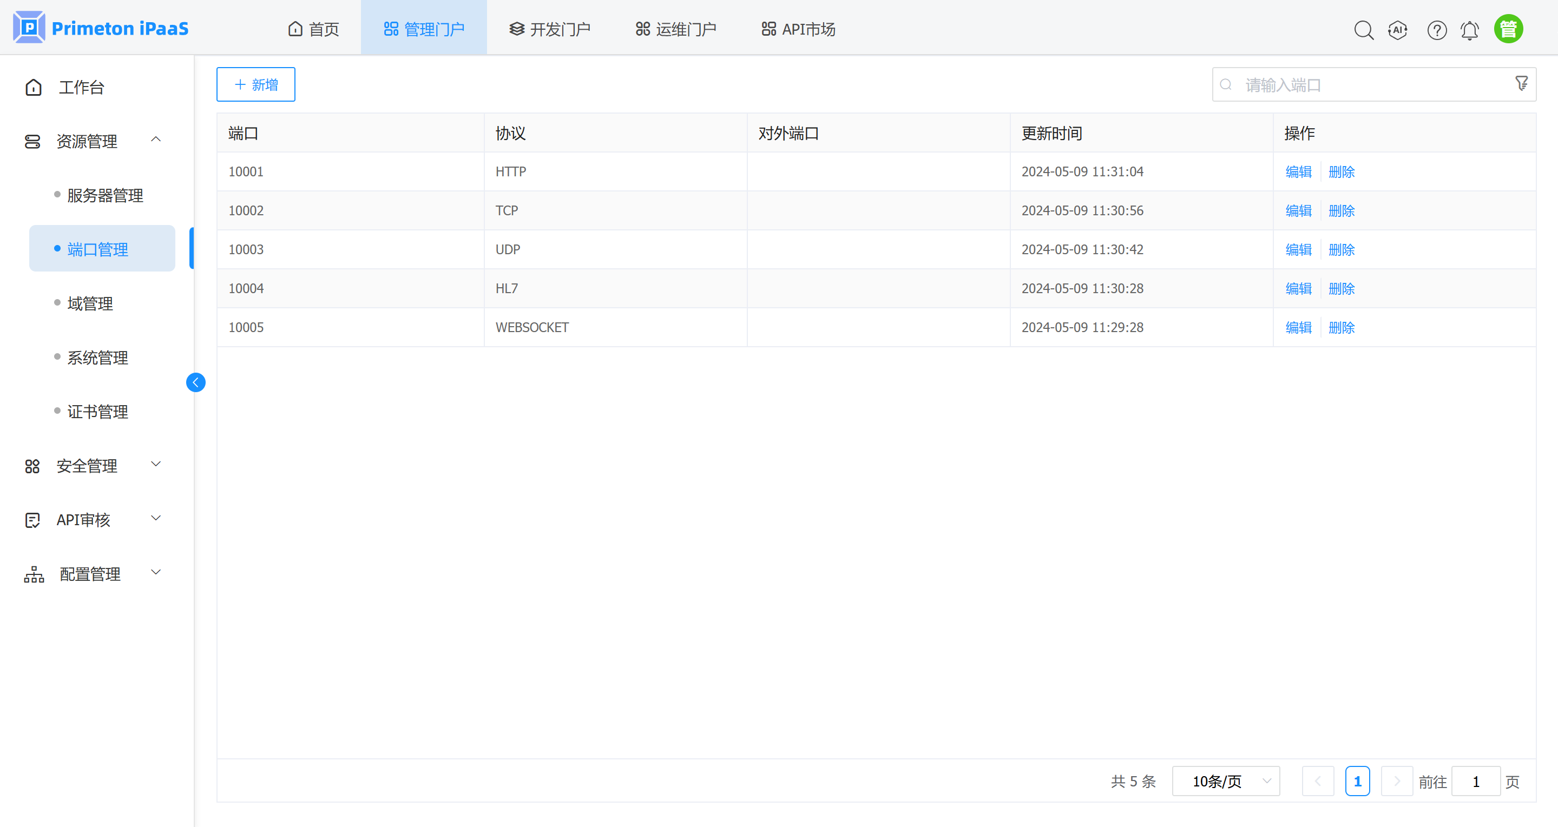Screen dimensions: 1558x827
Task: Click the admin avatar icon
Action: 1508,28
